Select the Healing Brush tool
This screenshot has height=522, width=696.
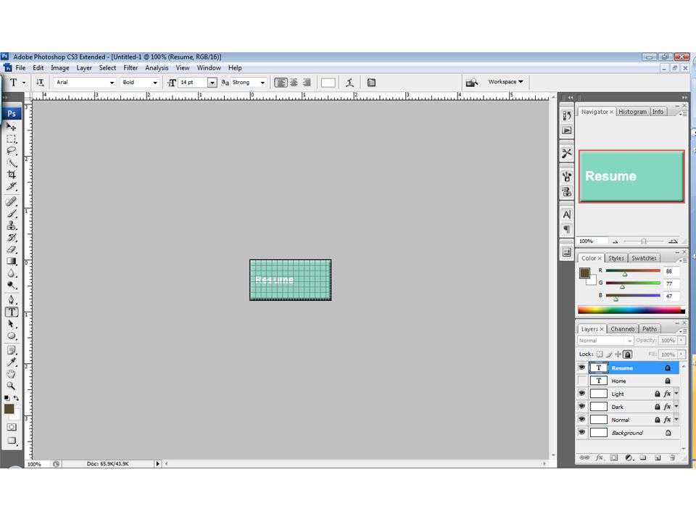point(11,202)
